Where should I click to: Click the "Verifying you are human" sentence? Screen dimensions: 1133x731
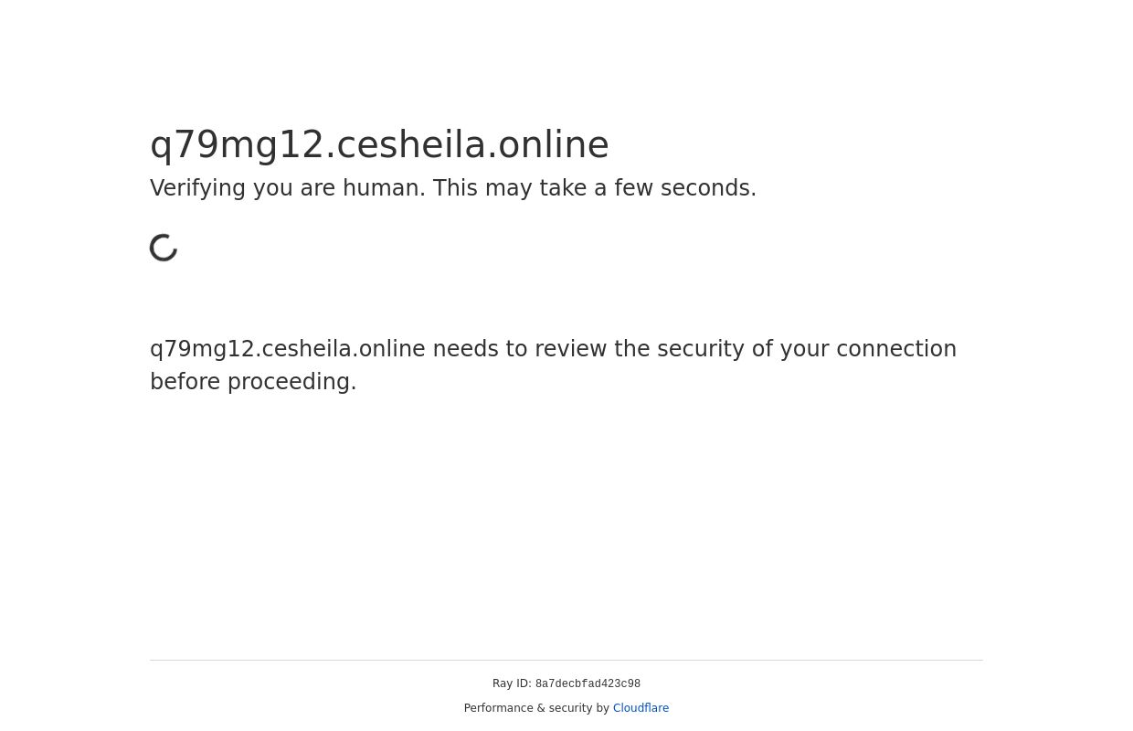pos(287,188)
